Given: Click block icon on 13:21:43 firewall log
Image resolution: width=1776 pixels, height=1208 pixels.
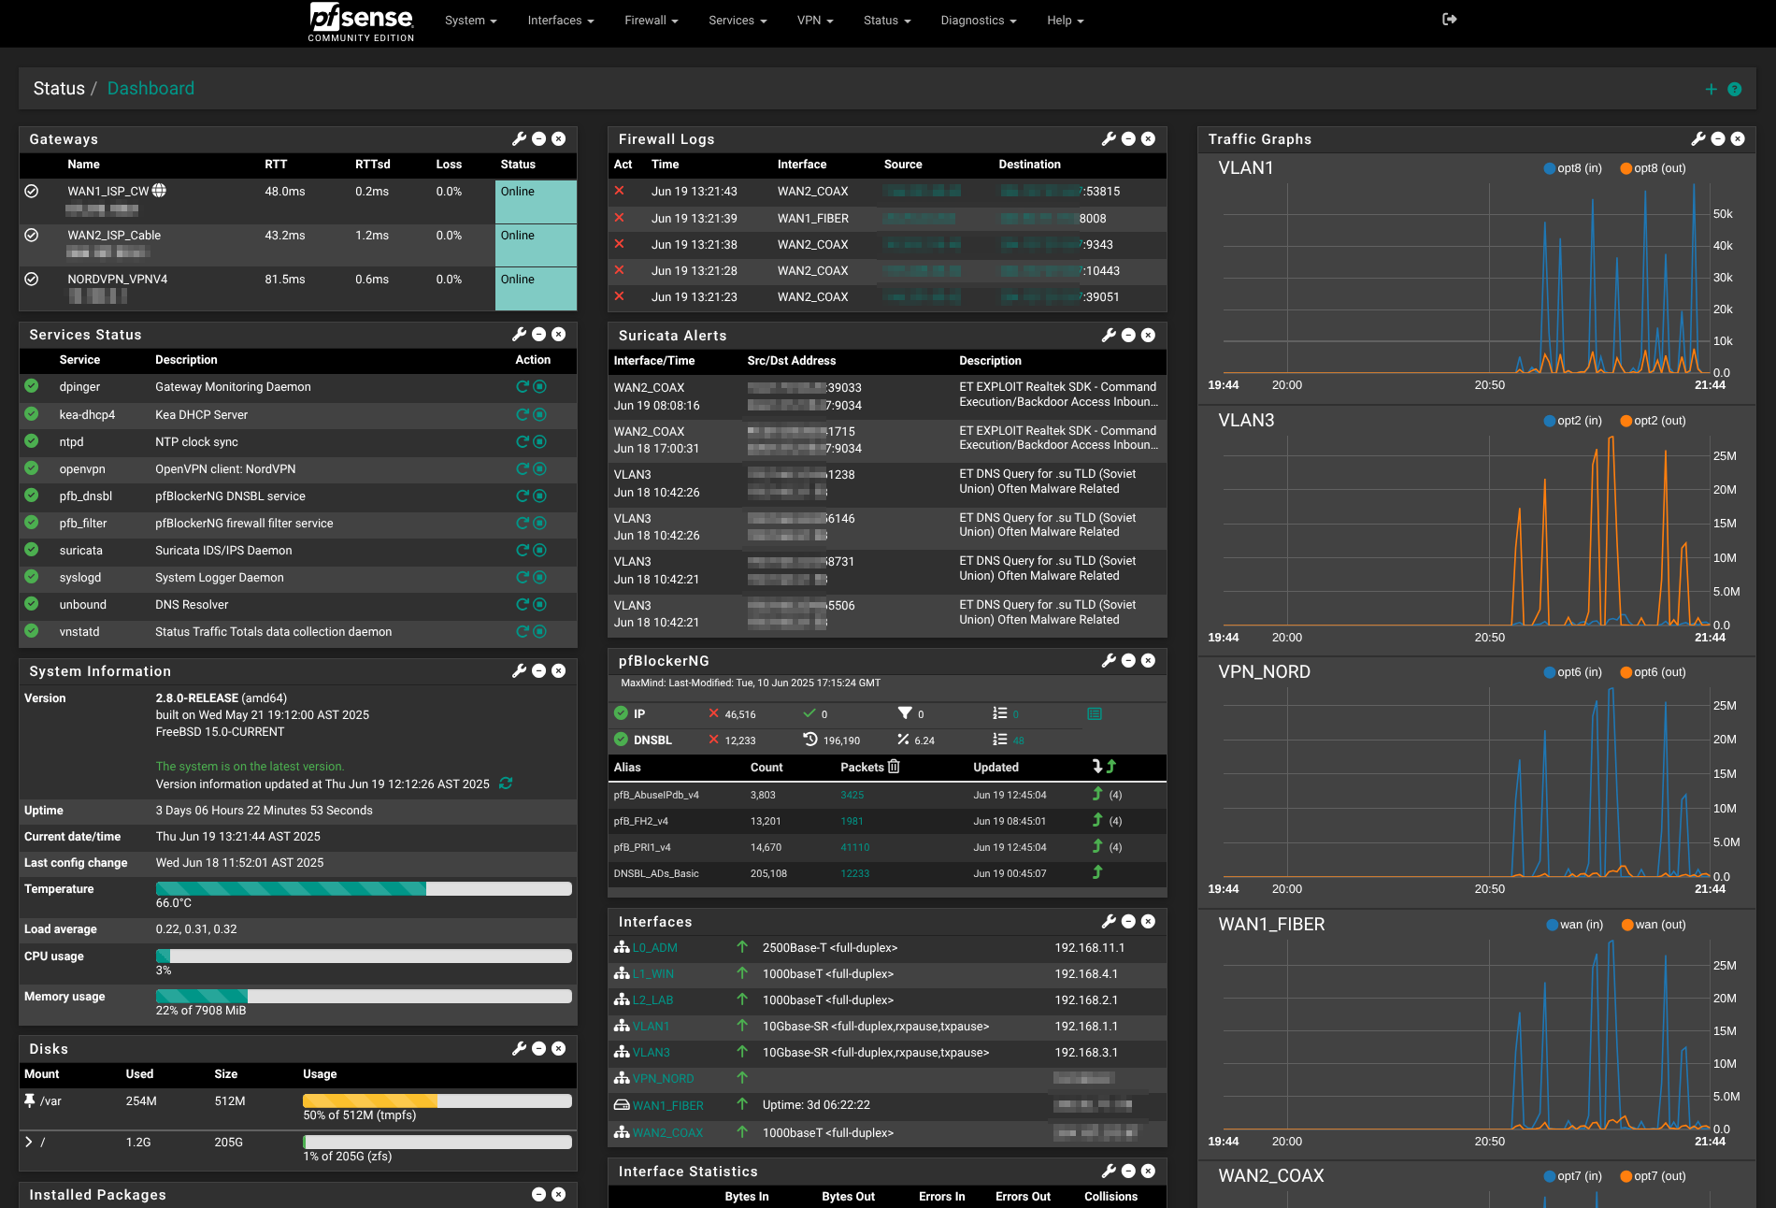Looking at the screenshot, I should (619, 191).
